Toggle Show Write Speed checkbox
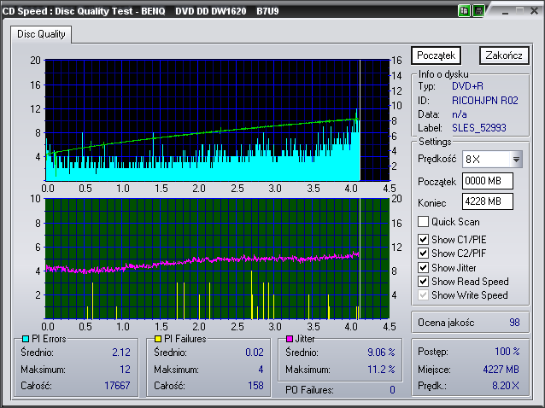 tap(423, 295)
